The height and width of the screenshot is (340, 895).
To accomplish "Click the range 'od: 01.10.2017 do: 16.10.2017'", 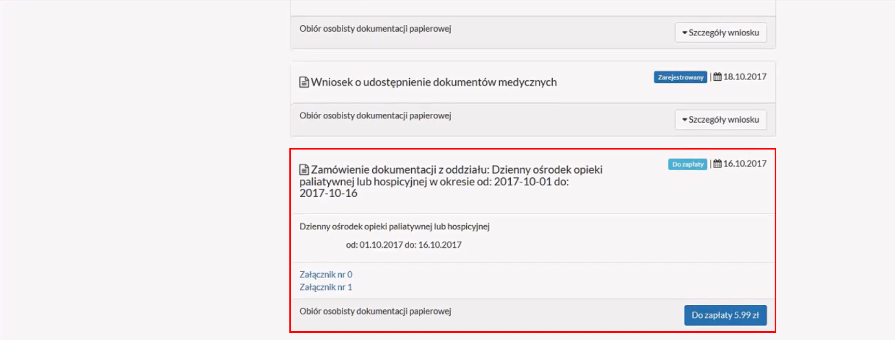I will click(404, 245).
